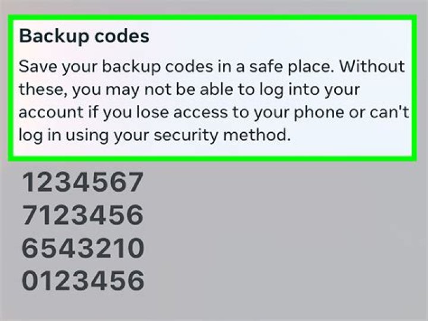Tap backup code 1234567

click(x=83, y=182)
